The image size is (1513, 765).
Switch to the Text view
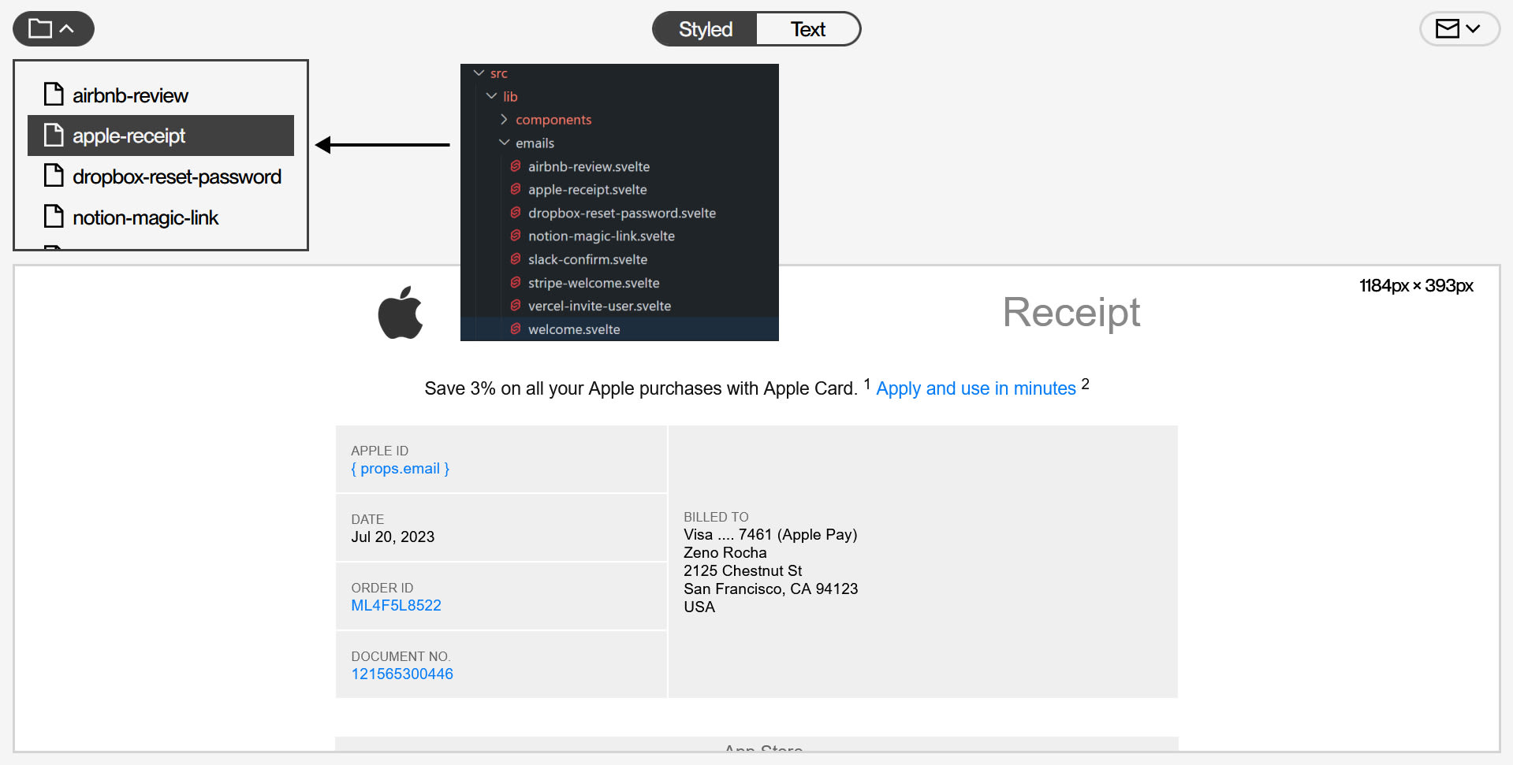808,28
